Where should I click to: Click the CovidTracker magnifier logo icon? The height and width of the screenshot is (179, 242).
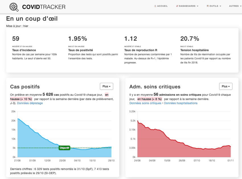click(x=14, y=7)
